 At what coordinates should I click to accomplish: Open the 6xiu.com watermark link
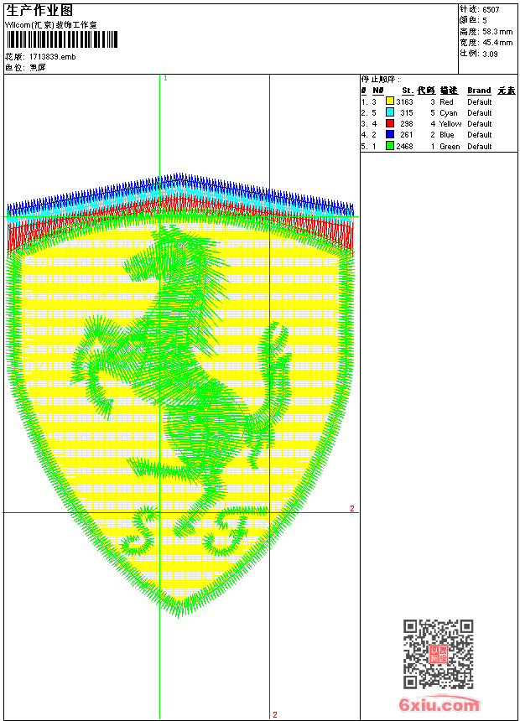(x=439, y=704)
